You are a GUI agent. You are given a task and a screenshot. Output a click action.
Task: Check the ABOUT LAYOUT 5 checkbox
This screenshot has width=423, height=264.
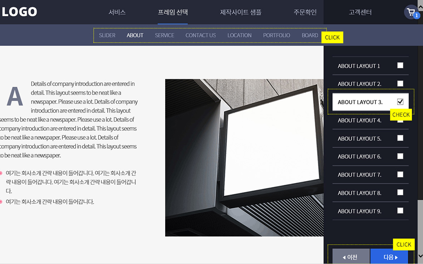[400, 138]
